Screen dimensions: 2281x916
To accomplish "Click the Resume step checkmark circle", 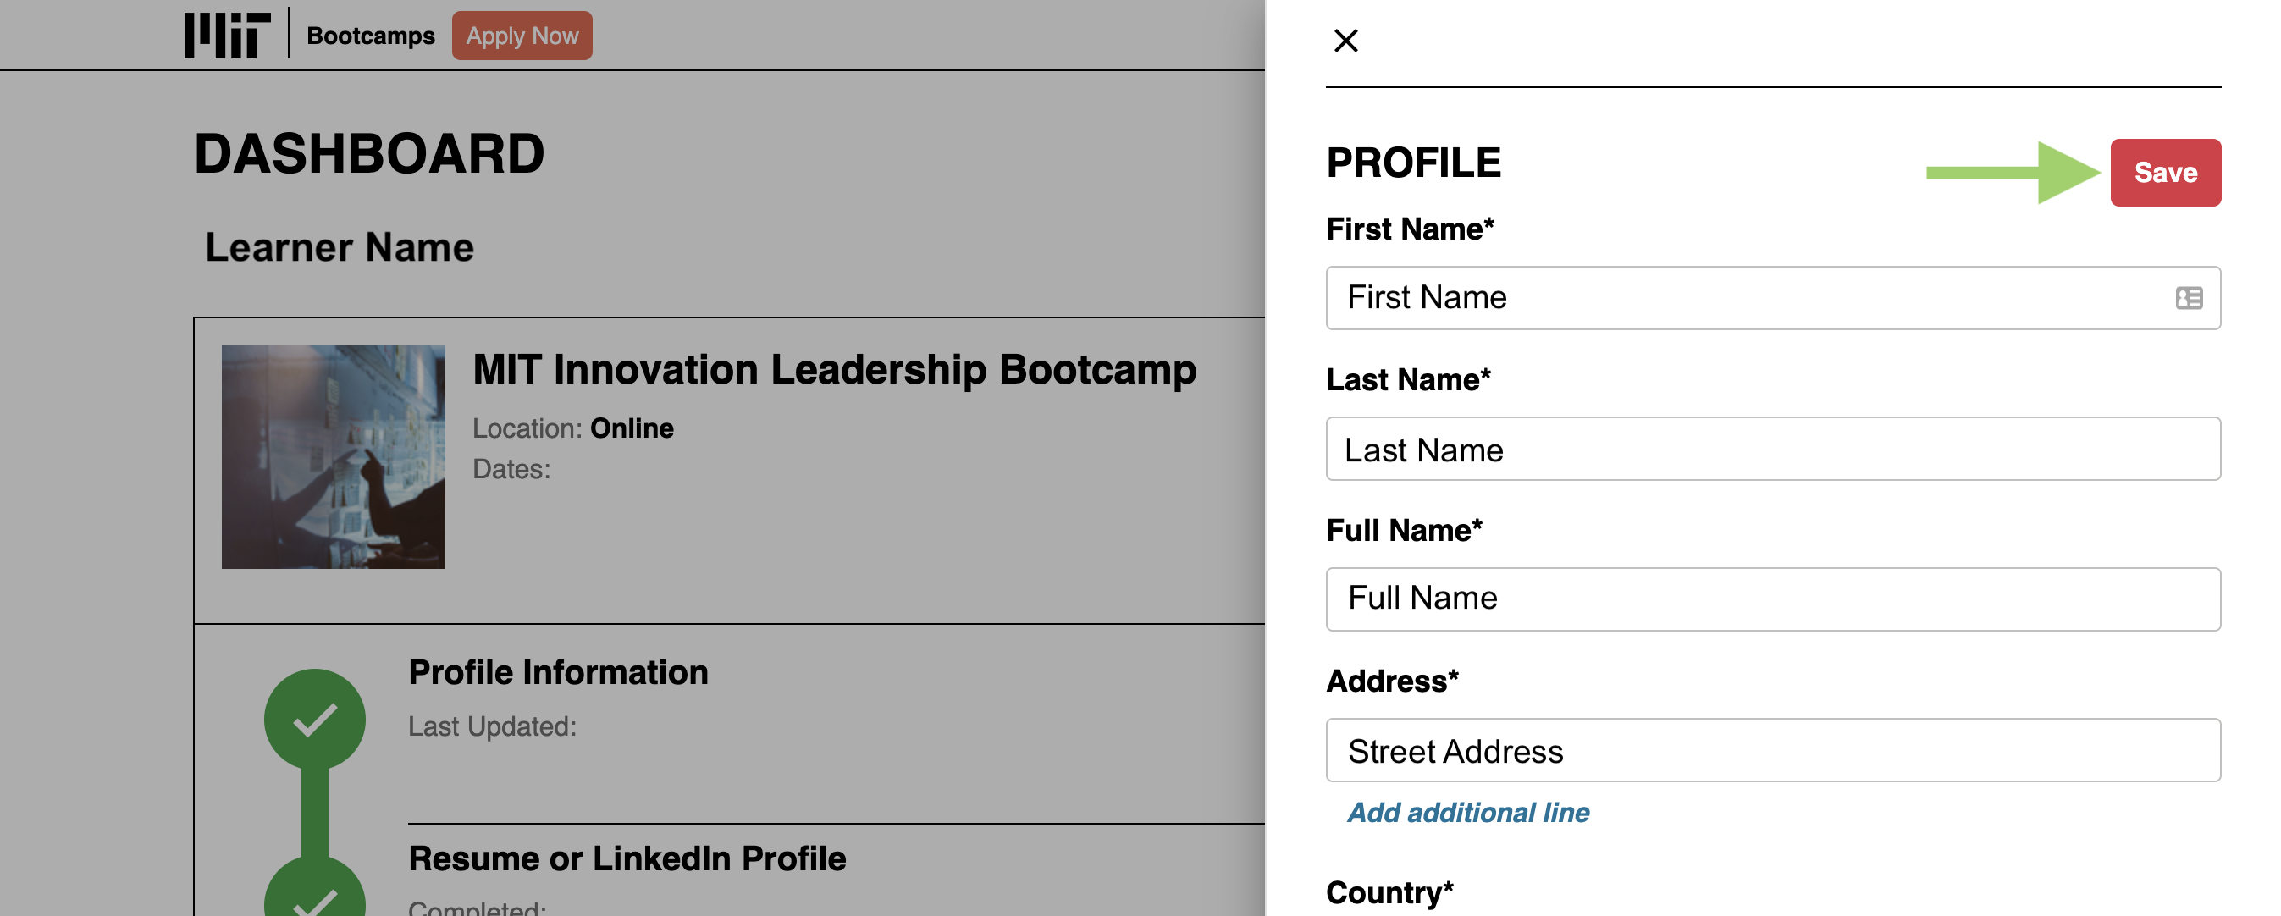I will (x=314, y=890).
